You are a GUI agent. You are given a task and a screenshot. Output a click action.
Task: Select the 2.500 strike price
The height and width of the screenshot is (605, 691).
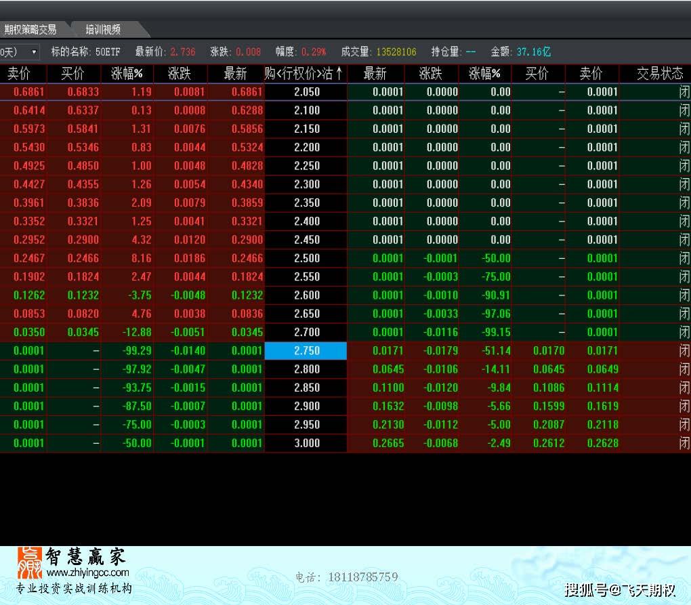tap(307, 259)
